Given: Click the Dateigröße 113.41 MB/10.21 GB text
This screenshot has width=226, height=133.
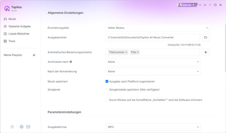Looking at the screenshot, I should (184, 45).
